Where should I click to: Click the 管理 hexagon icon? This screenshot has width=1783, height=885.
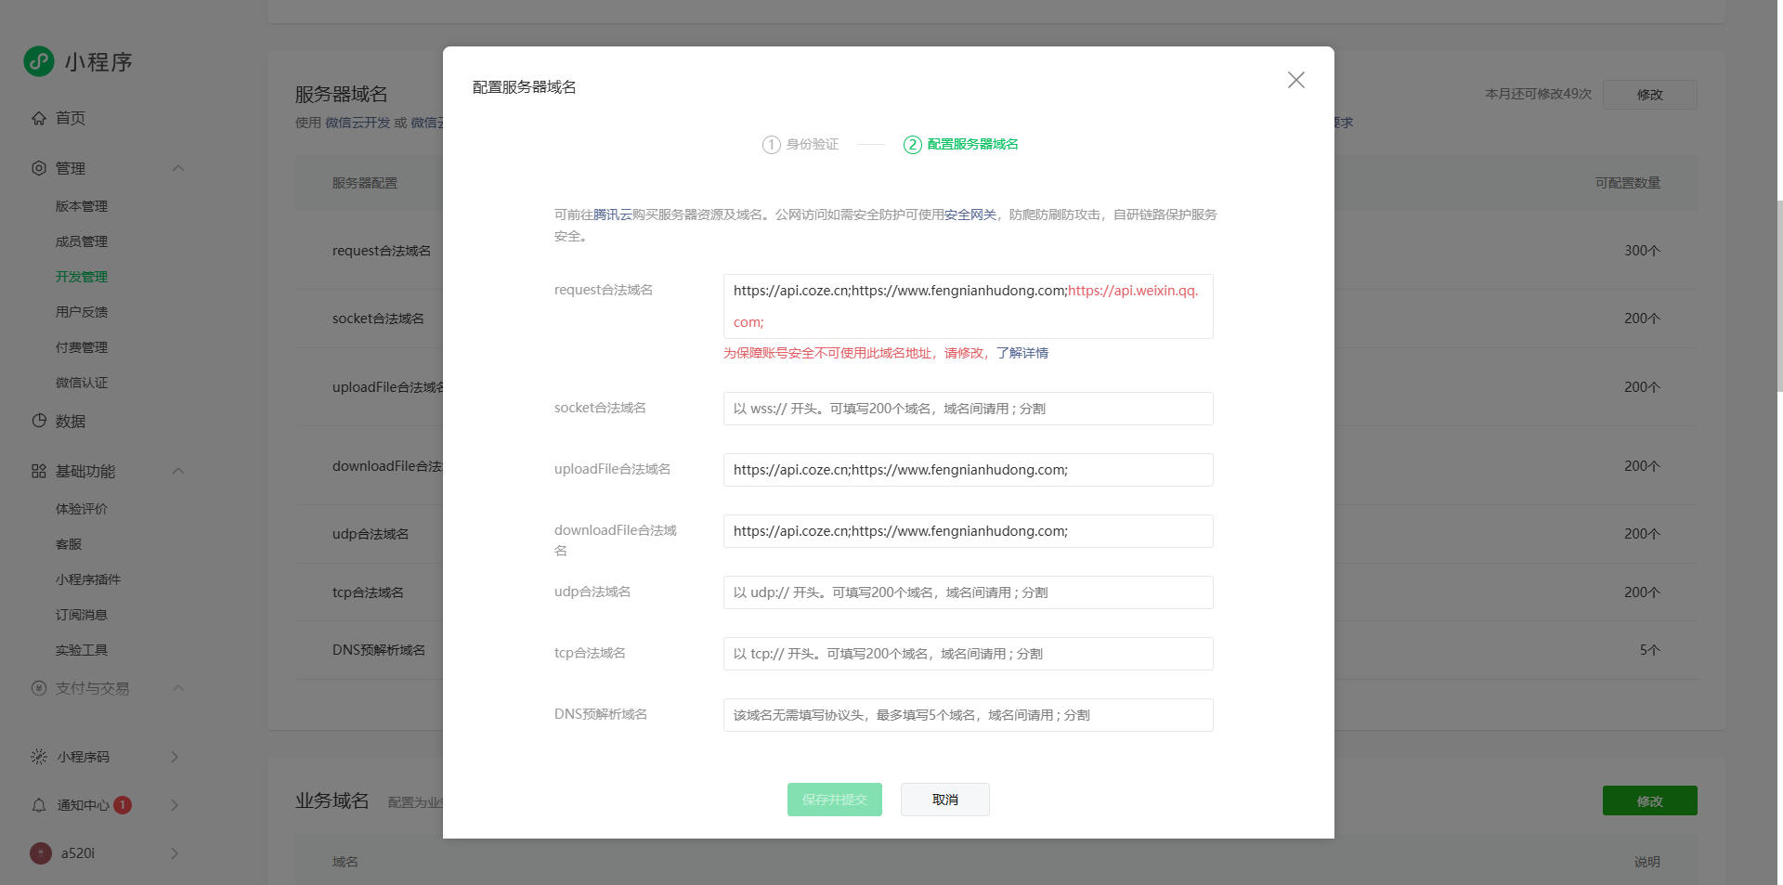[39, 168]
